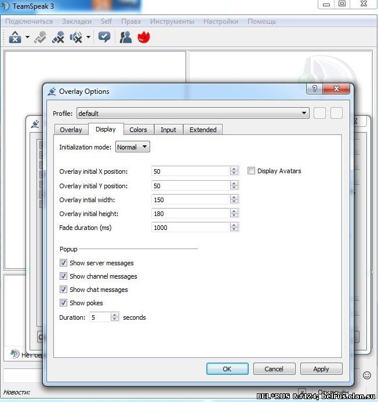Click second blank button next to Profile
The height and width of the screenshot is (402, 378).
click(336, 113)
